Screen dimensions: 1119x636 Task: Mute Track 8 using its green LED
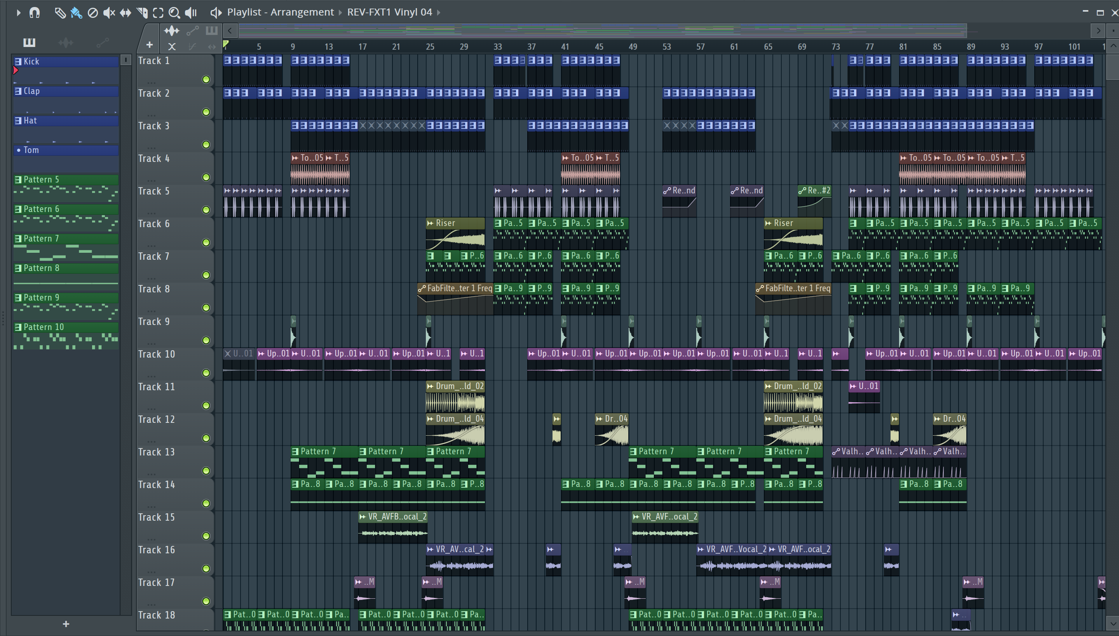tap(206, 308)
